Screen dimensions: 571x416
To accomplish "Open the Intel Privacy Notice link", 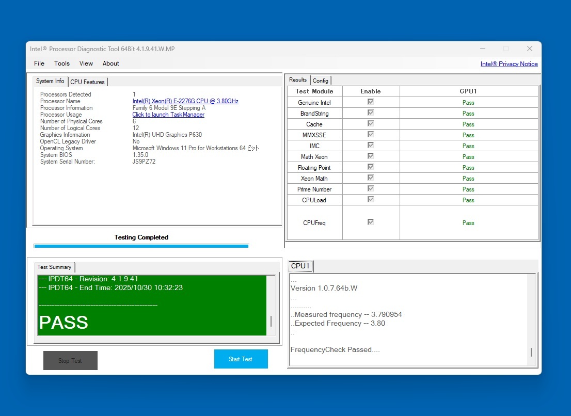I will coord(509,64).
